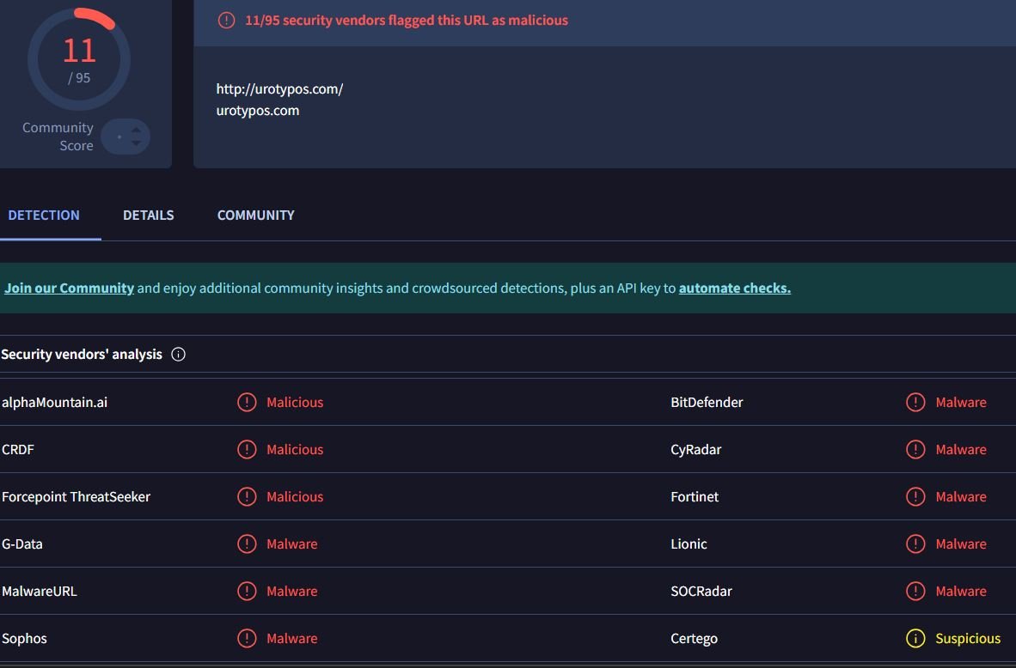The image size is (1016, 668).
Task: Click the G-Data vendor name
Action: coord(22,544)
